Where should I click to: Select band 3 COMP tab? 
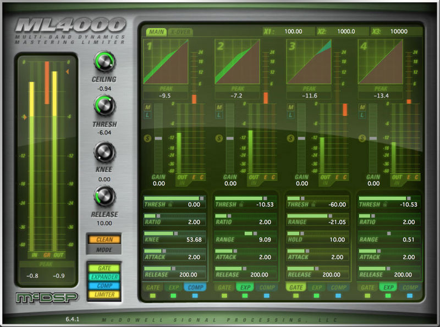point(338,287)
